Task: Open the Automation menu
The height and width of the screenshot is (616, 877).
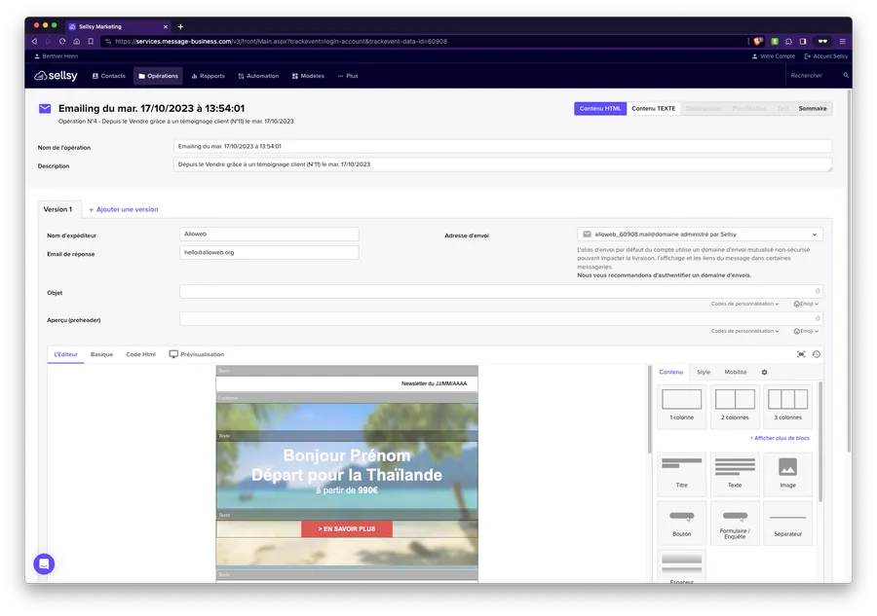Action: tap(258, 76)
